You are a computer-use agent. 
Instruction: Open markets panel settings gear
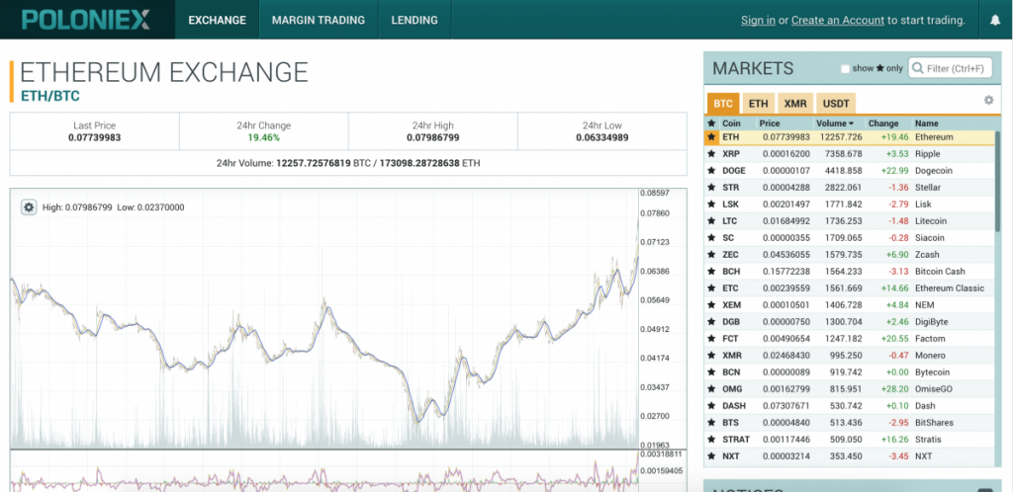click(988, 100)
